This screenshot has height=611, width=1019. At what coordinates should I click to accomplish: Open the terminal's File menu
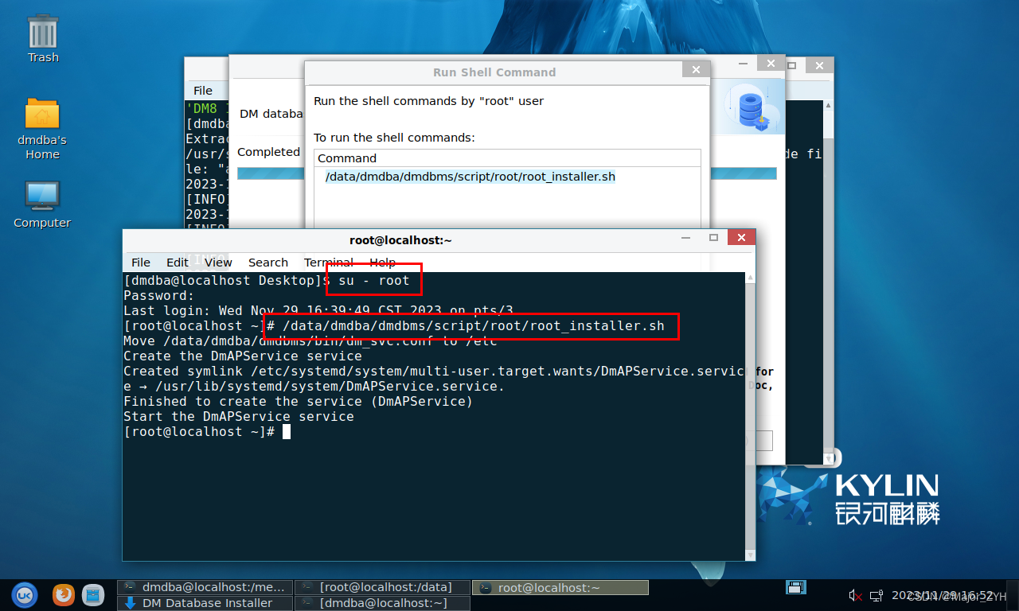point(141,263)
